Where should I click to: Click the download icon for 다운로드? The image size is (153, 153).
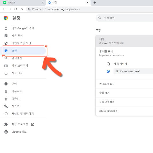(6, 91)
